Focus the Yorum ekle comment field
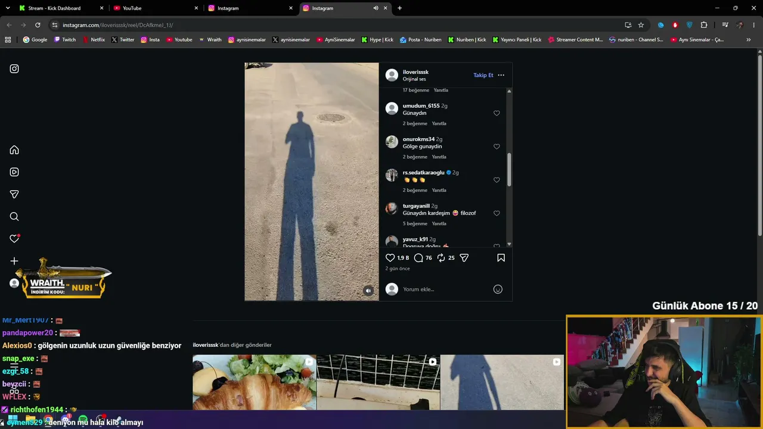This screenshot has height=429, width=763. (446, 289)
